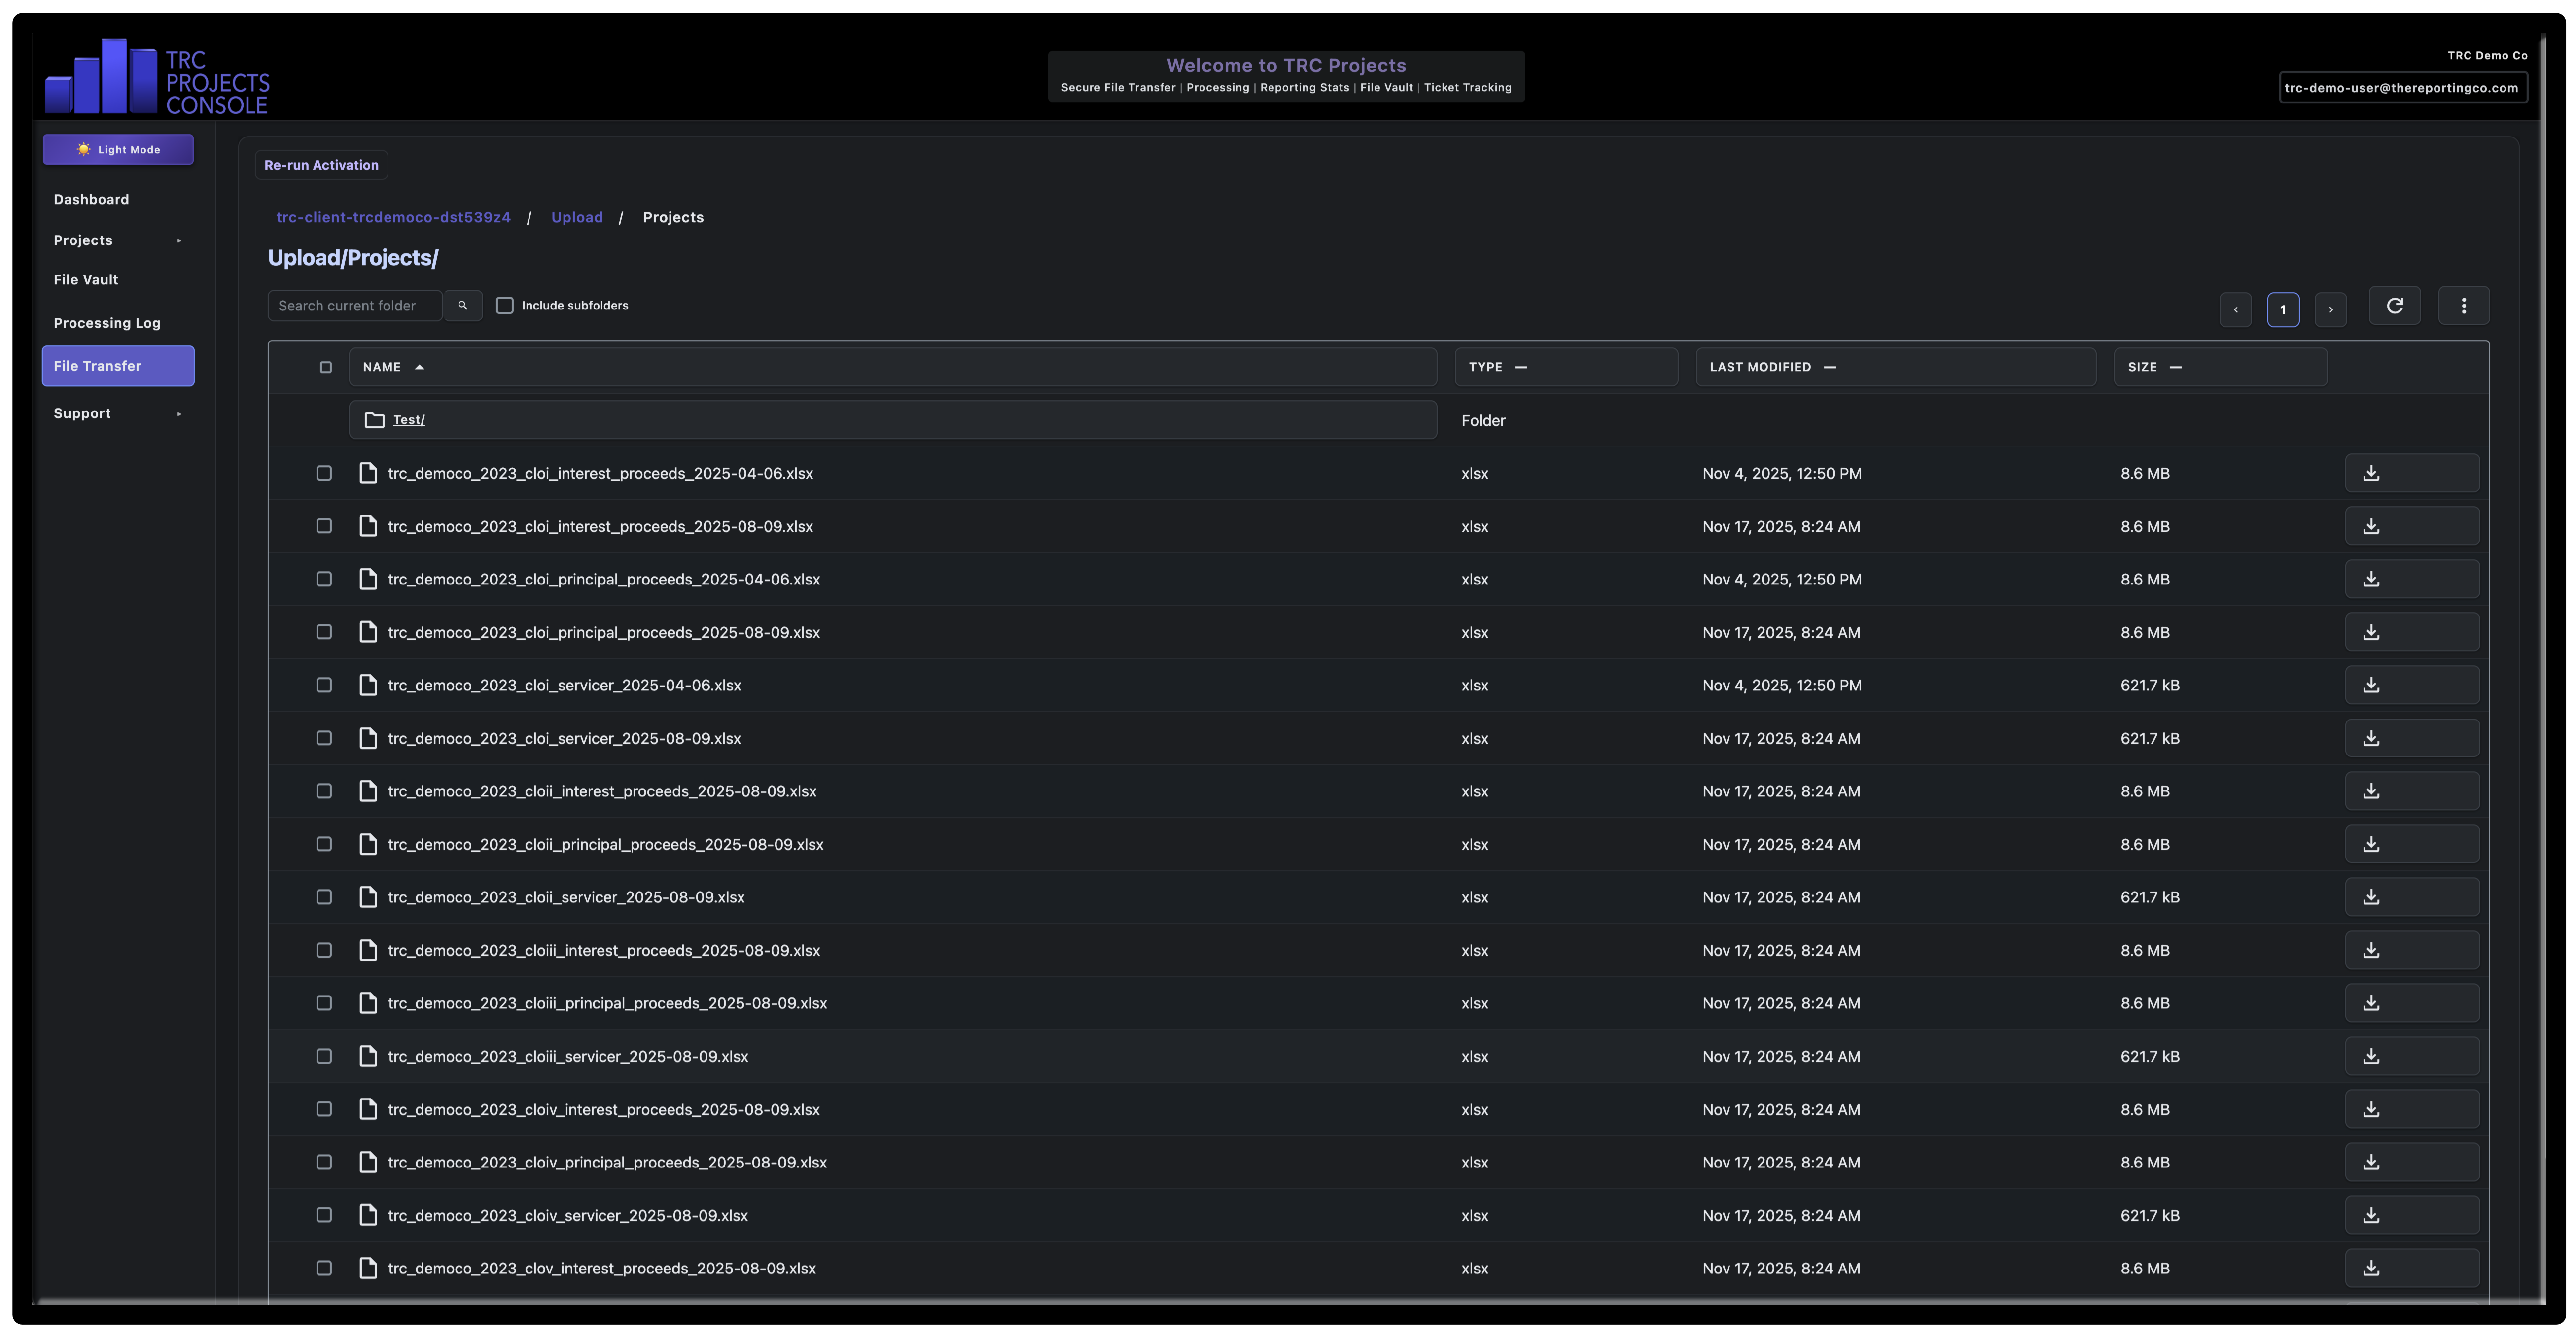
Task: Expand the Projects sidebar menu
Action: pyautogui.click(x=117, y=240)
